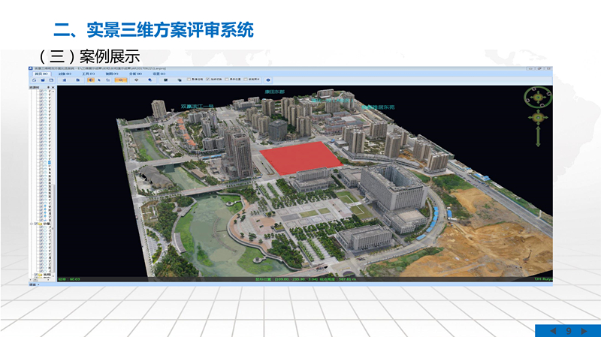Click the open file icon in the toolbar
Screen dimensions: 601x337
[x=43, y=80]
